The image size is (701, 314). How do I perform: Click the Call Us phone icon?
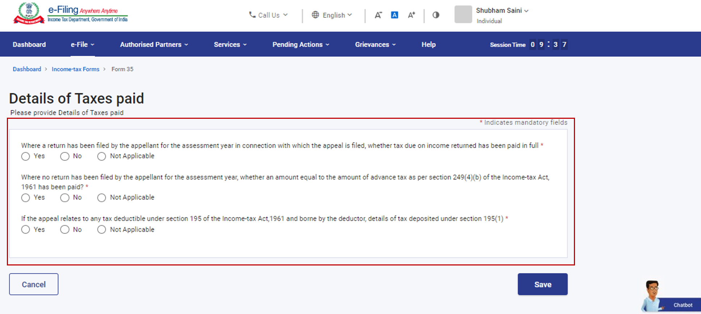tap(252, 15)
